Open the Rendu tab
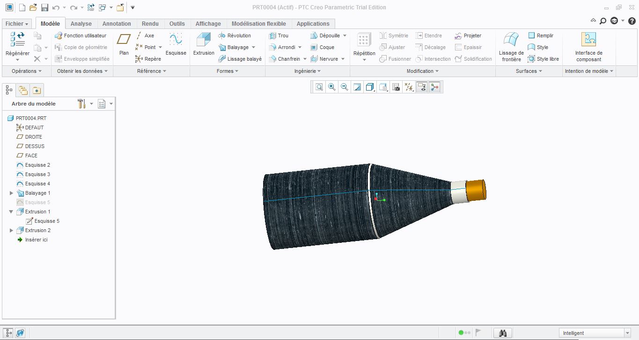639x340 pixels. point(150,23)
